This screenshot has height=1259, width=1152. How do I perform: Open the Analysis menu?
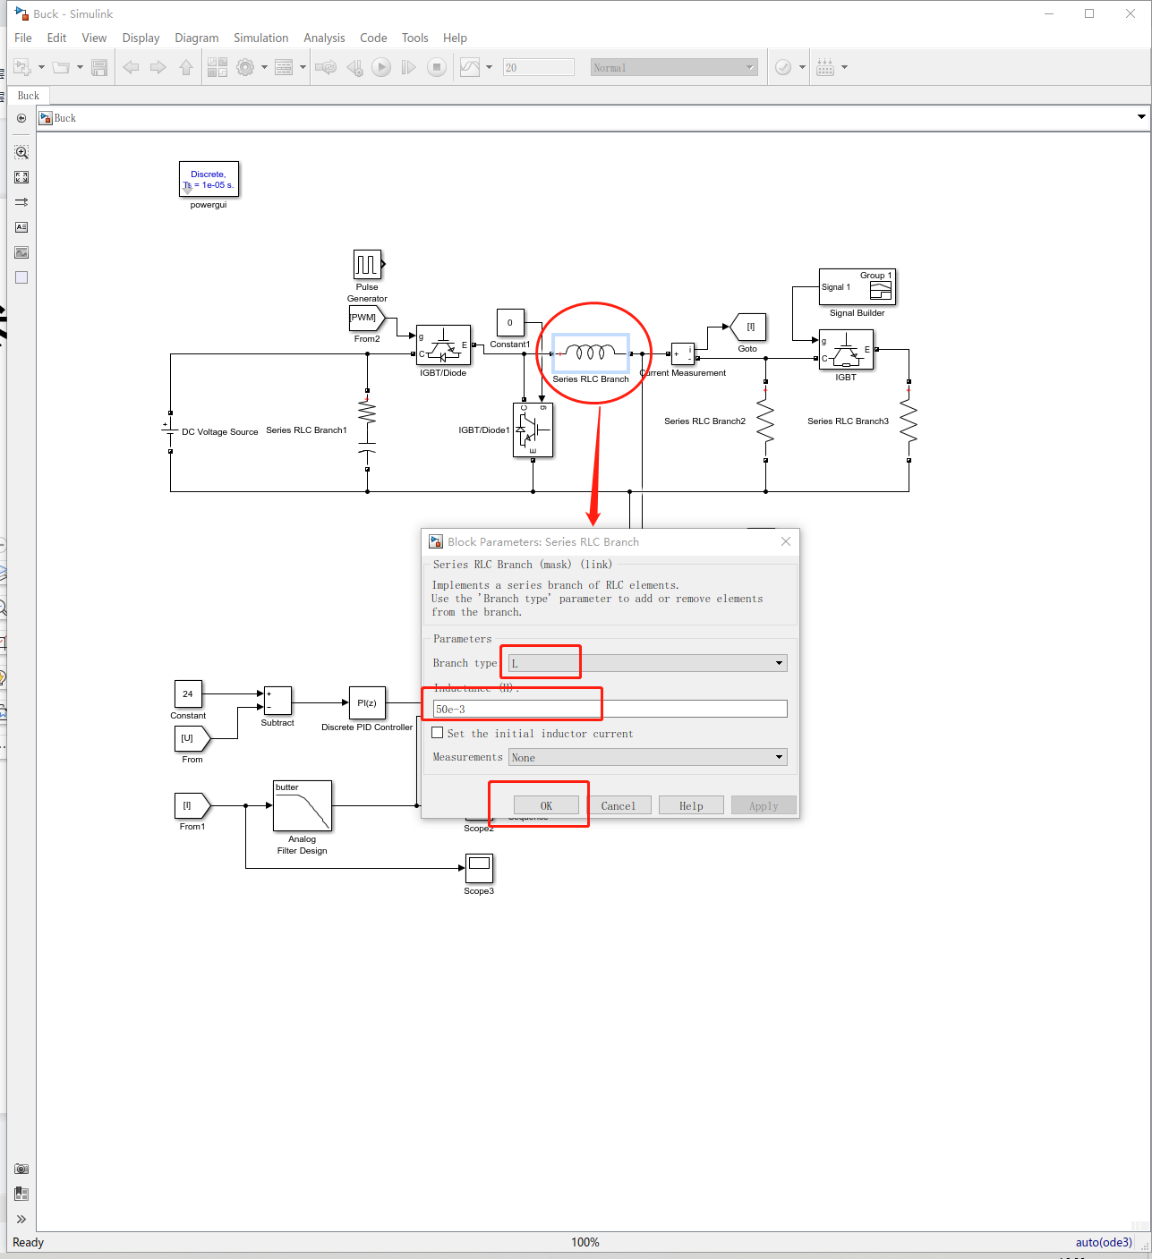click(x=324, y=38)
